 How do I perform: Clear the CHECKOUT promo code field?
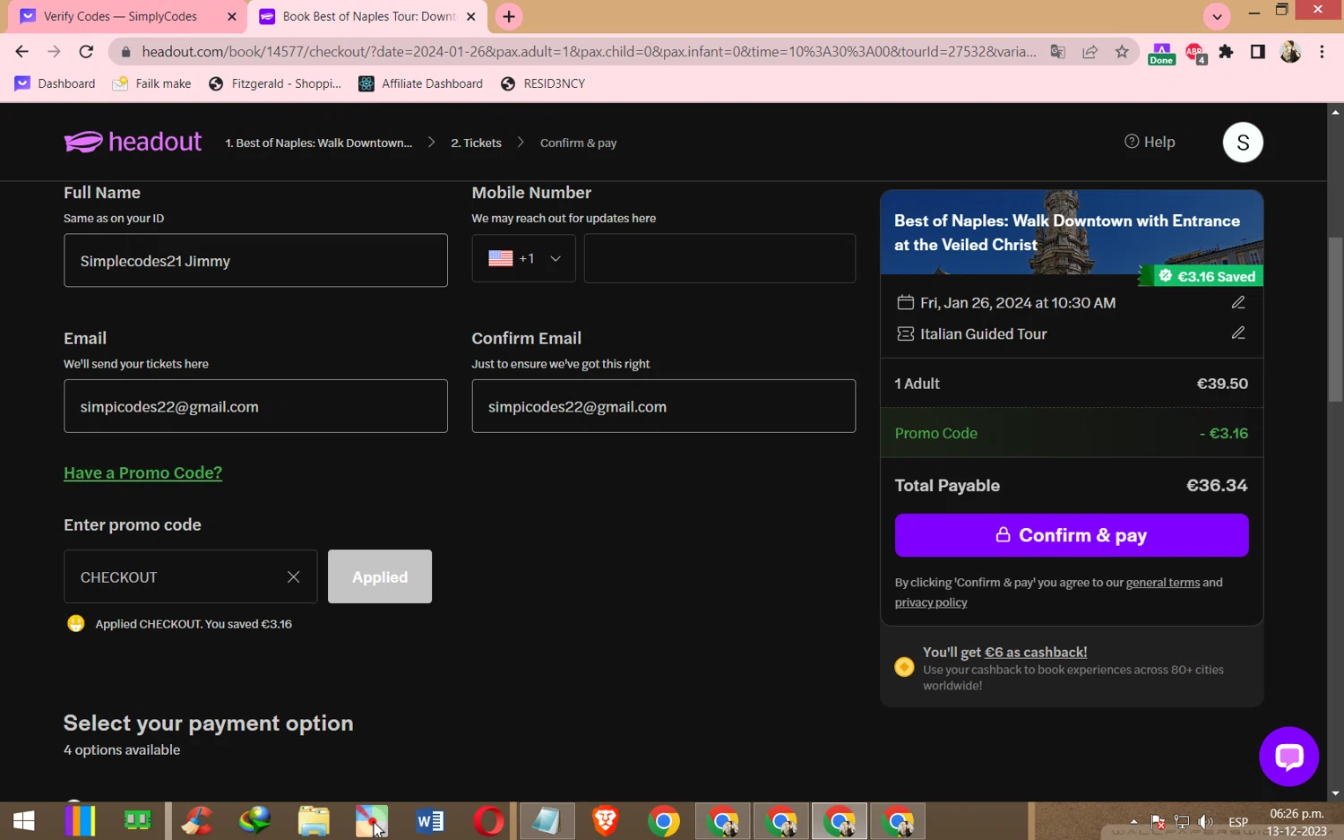pos(293,576)
